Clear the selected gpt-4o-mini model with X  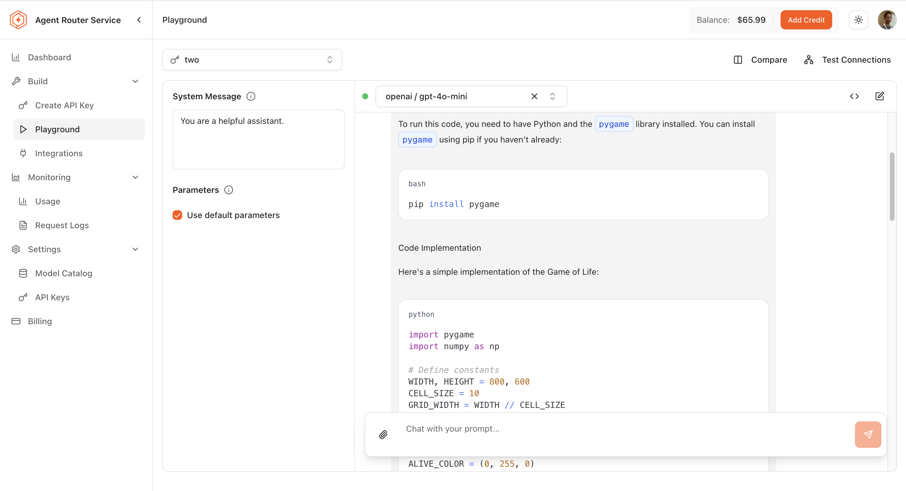[x=534, y=96]
